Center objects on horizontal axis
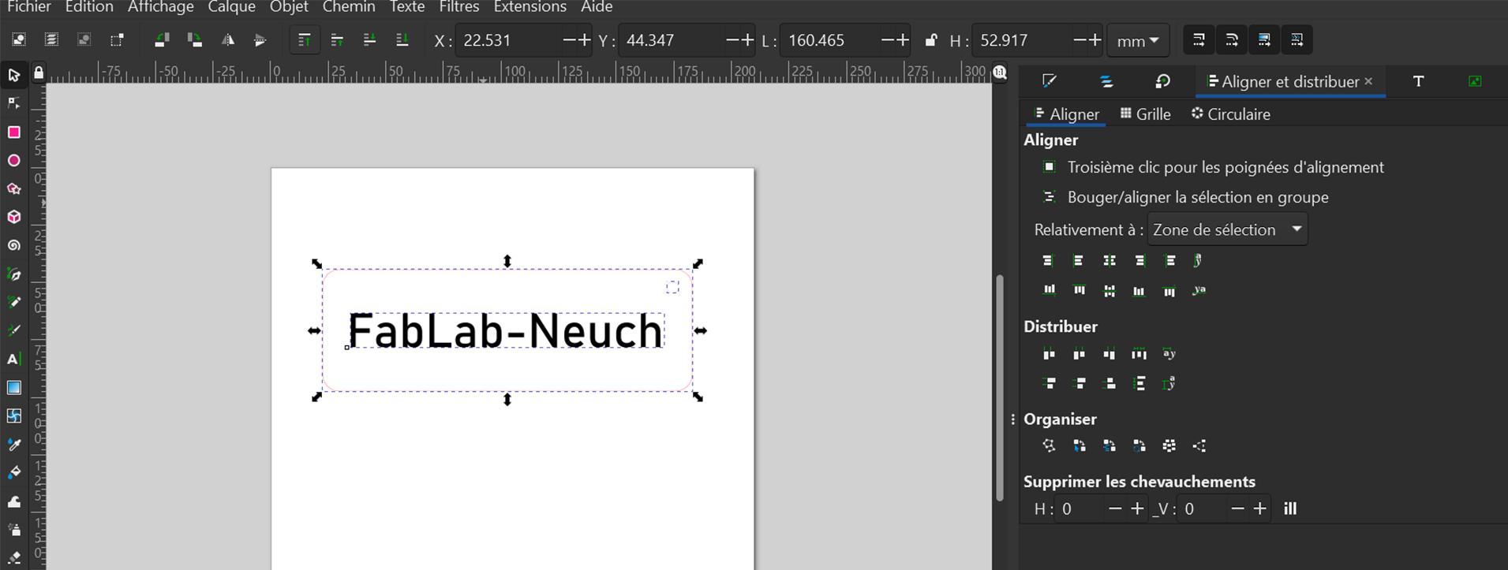This screenshot has width=1508, height=570. [1109, 290]
